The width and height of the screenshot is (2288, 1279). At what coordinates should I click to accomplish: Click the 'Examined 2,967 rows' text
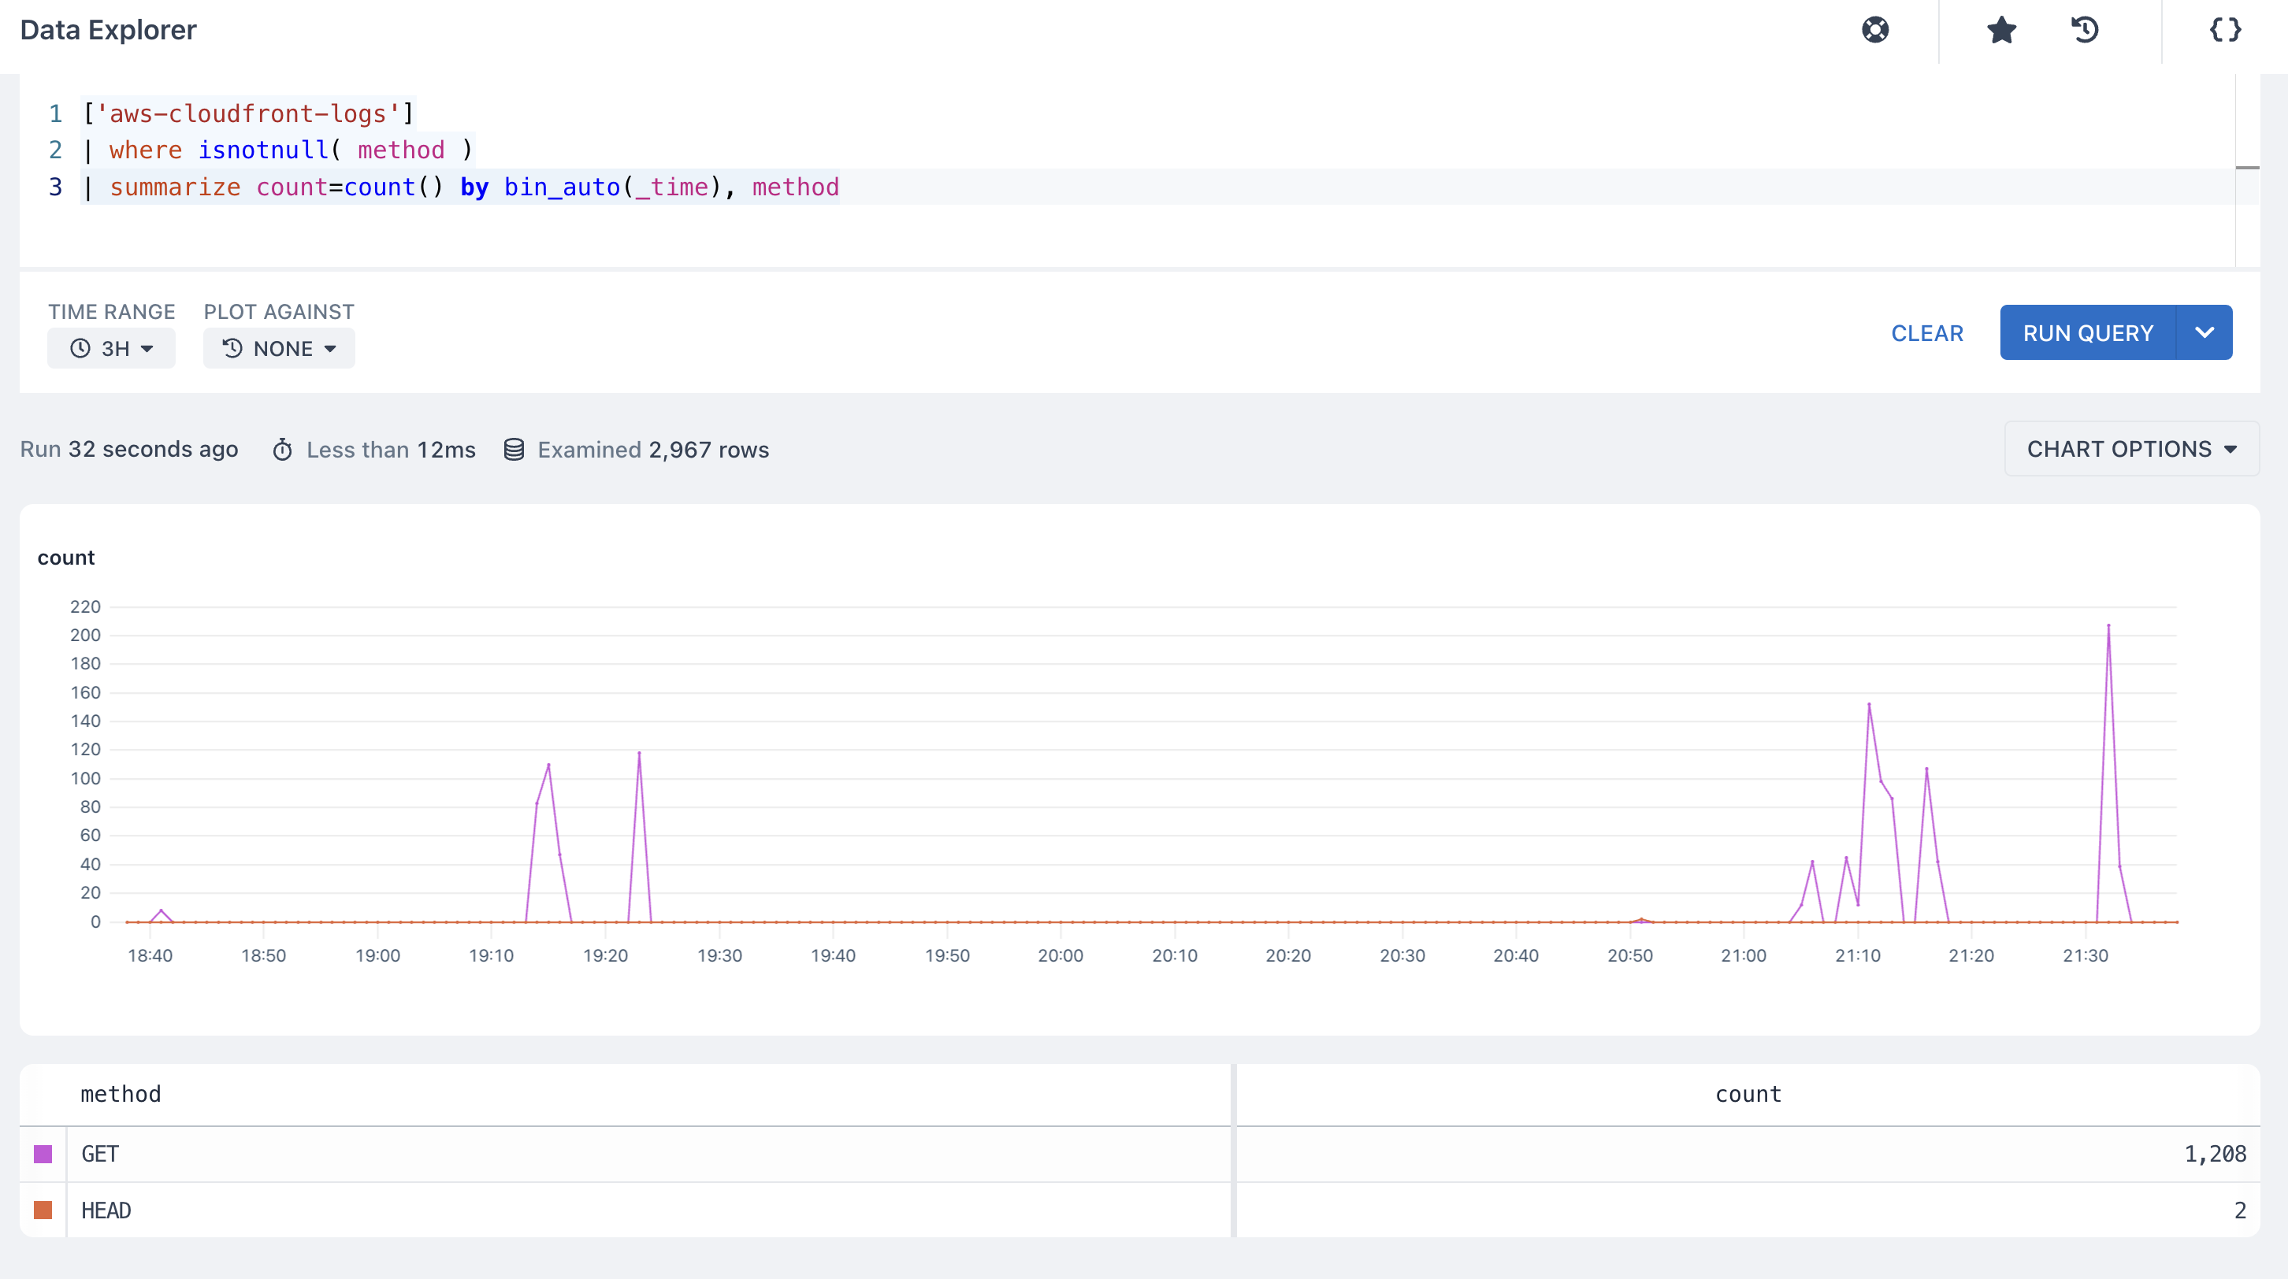click(x=653, y=450)
